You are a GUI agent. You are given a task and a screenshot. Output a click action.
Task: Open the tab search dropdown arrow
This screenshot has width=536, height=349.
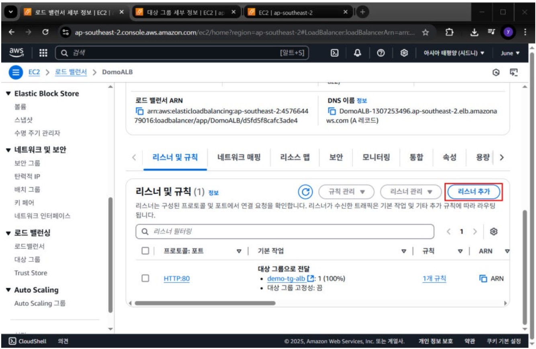click(11, 12)
